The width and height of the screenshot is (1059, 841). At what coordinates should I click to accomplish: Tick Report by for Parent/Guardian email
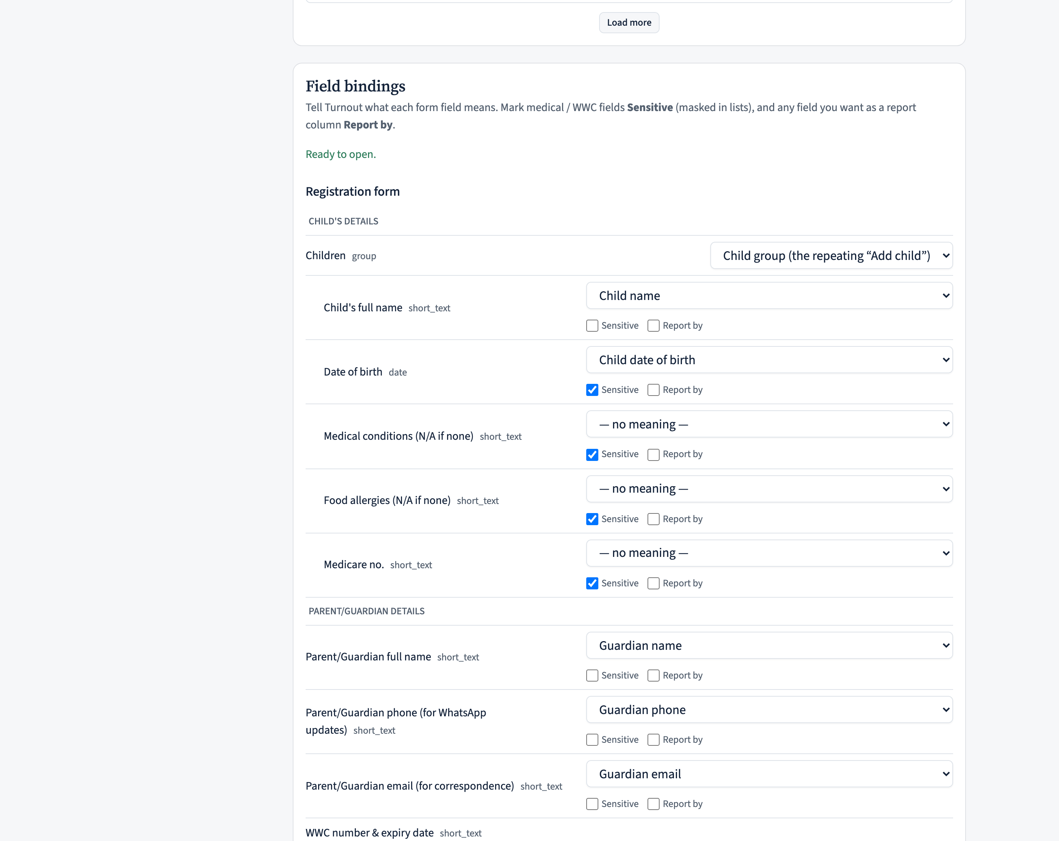coord(653,804)
